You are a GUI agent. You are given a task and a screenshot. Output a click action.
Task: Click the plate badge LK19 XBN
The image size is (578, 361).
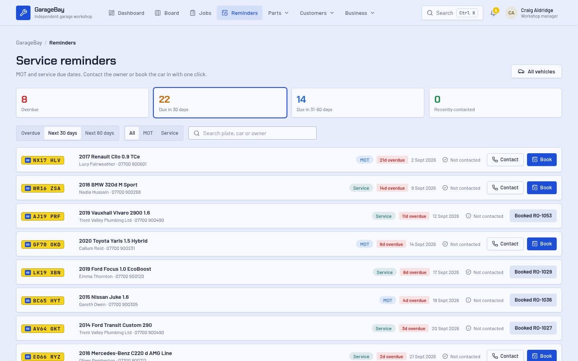tap(43, 272)
